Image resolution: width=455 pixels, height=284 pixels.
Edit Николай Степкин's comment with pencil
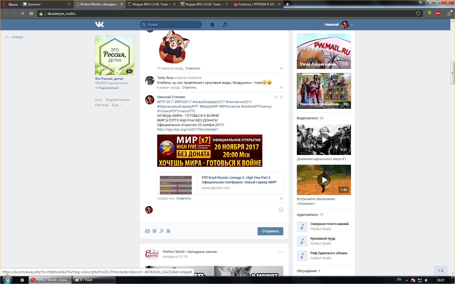[276, 97]
